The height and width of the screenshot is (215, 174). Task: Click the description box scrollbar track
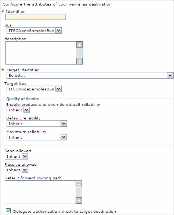coord(79,53)
